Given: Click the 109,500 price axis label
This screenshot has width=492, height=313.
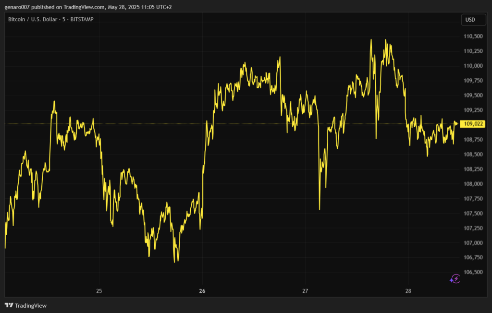Looking at the screenshot, I should (x=473, y=96).
